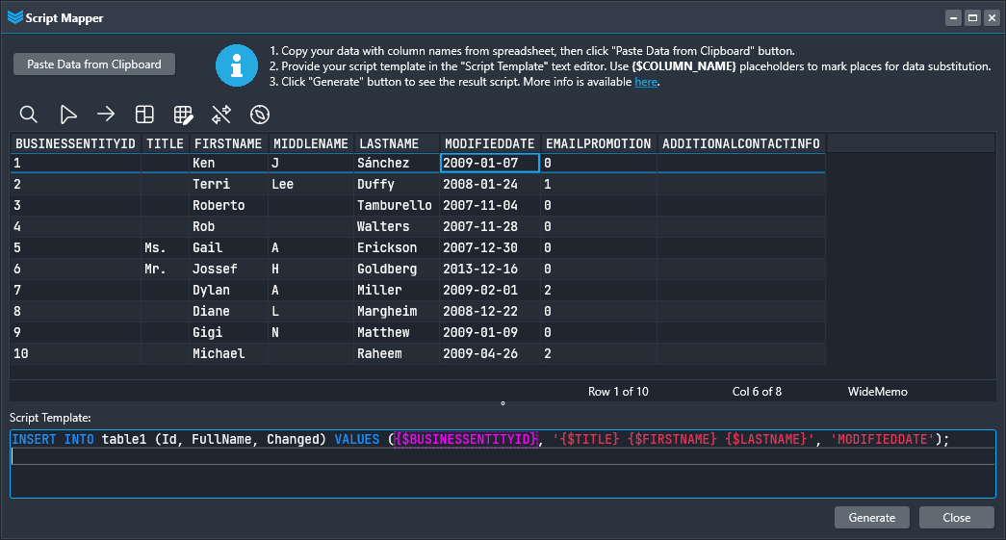Select the 2009-01-07 date cell
Image resolution: width=1006 pixels, height=540 pixels.
coord(490,163)
